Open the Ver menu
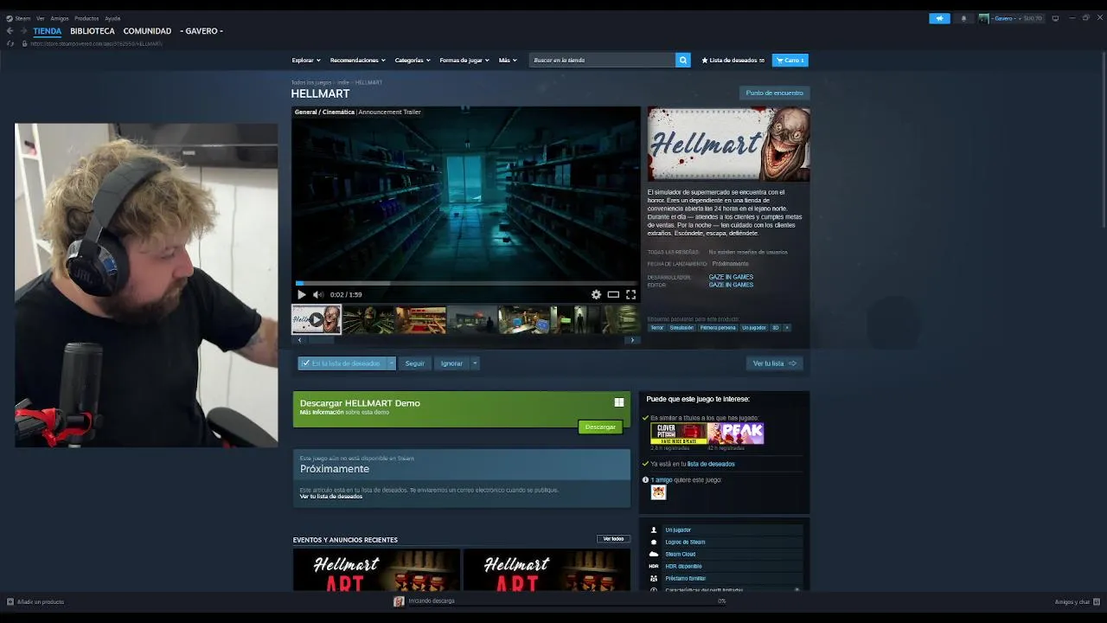This screenshot has height=623, width=1107. click(40, 18)
